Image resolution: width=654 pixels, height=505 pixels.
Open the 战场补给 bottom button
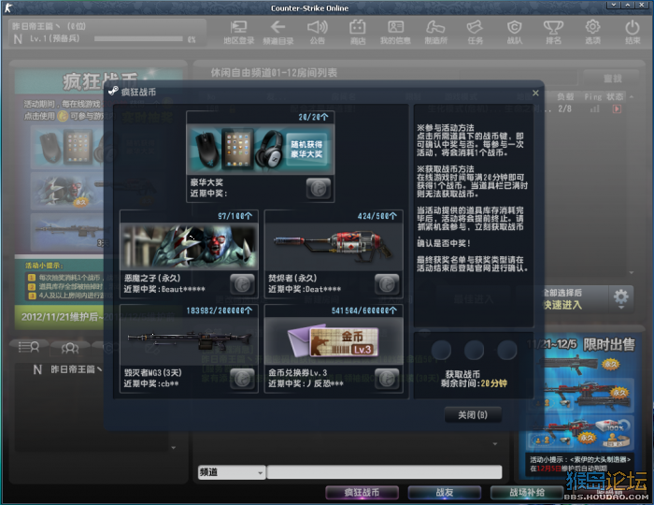[x=527, y=493]
